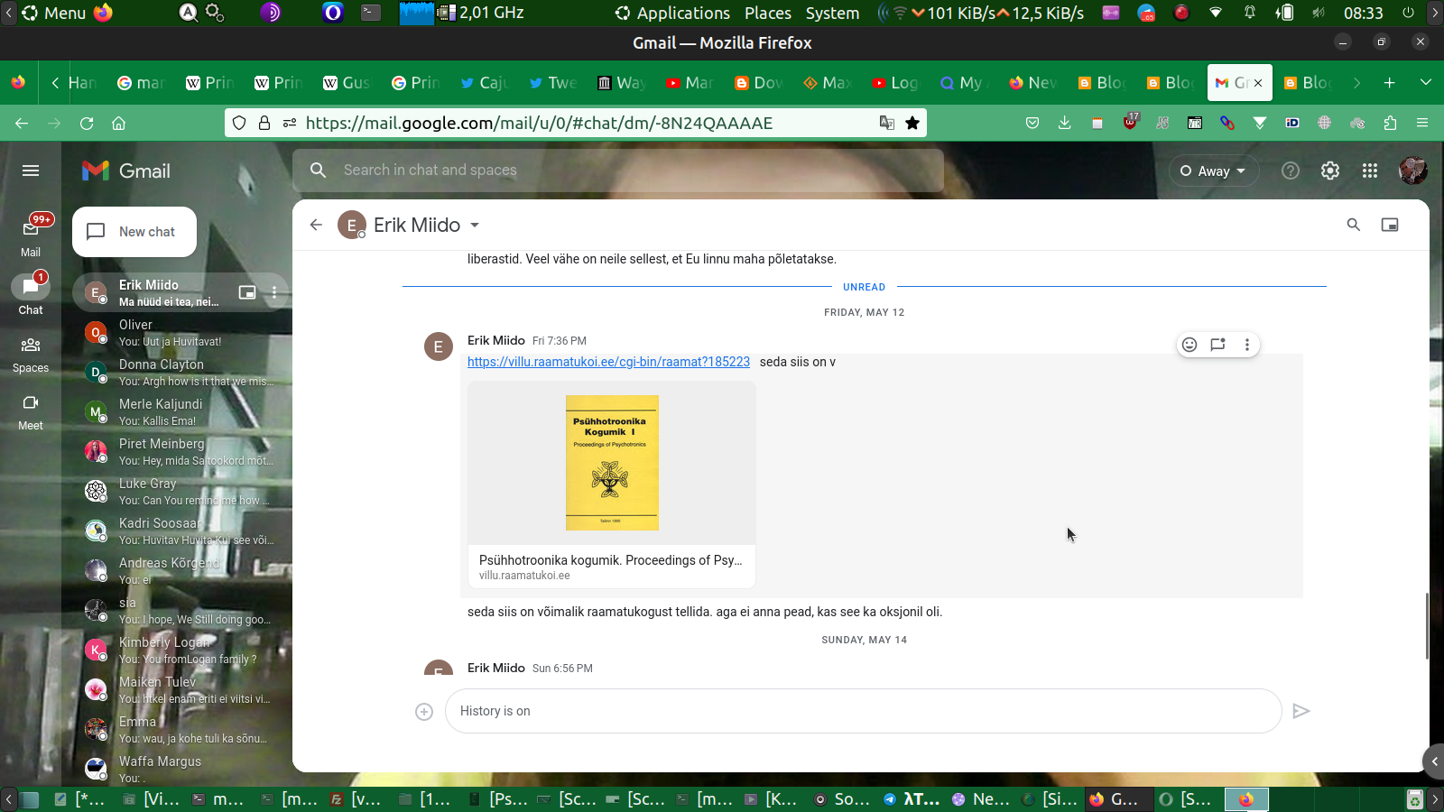The width and height of the screenshot is (1444, 812).
Task: Toggle the Gmail main menu hamburger
Action: pyautogui.click(x=31, y=171)
